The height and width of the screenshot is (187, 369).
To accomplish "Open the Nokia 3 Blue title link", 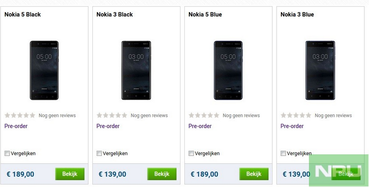I will (297, 15).
